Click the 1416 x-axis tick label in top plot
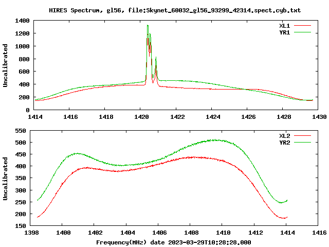 click(70, 117)
